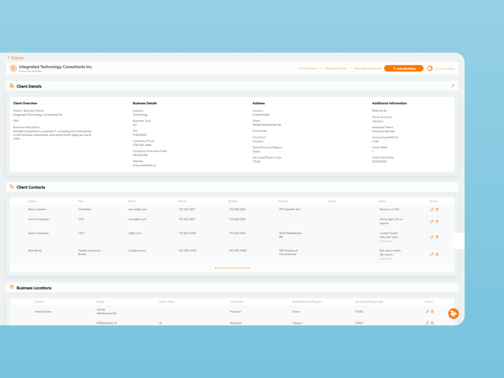Click EIN value 11-2233322
The width and height of the screenshot is (504, 378).
140,135
